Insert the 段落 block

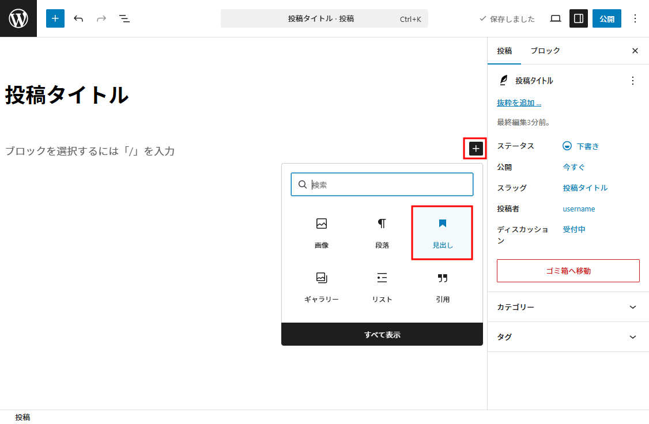(382, 233)
